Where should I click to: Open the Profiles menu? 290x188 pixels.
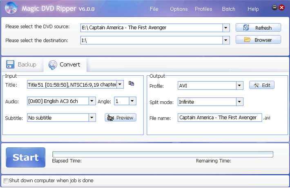point(203,9)
